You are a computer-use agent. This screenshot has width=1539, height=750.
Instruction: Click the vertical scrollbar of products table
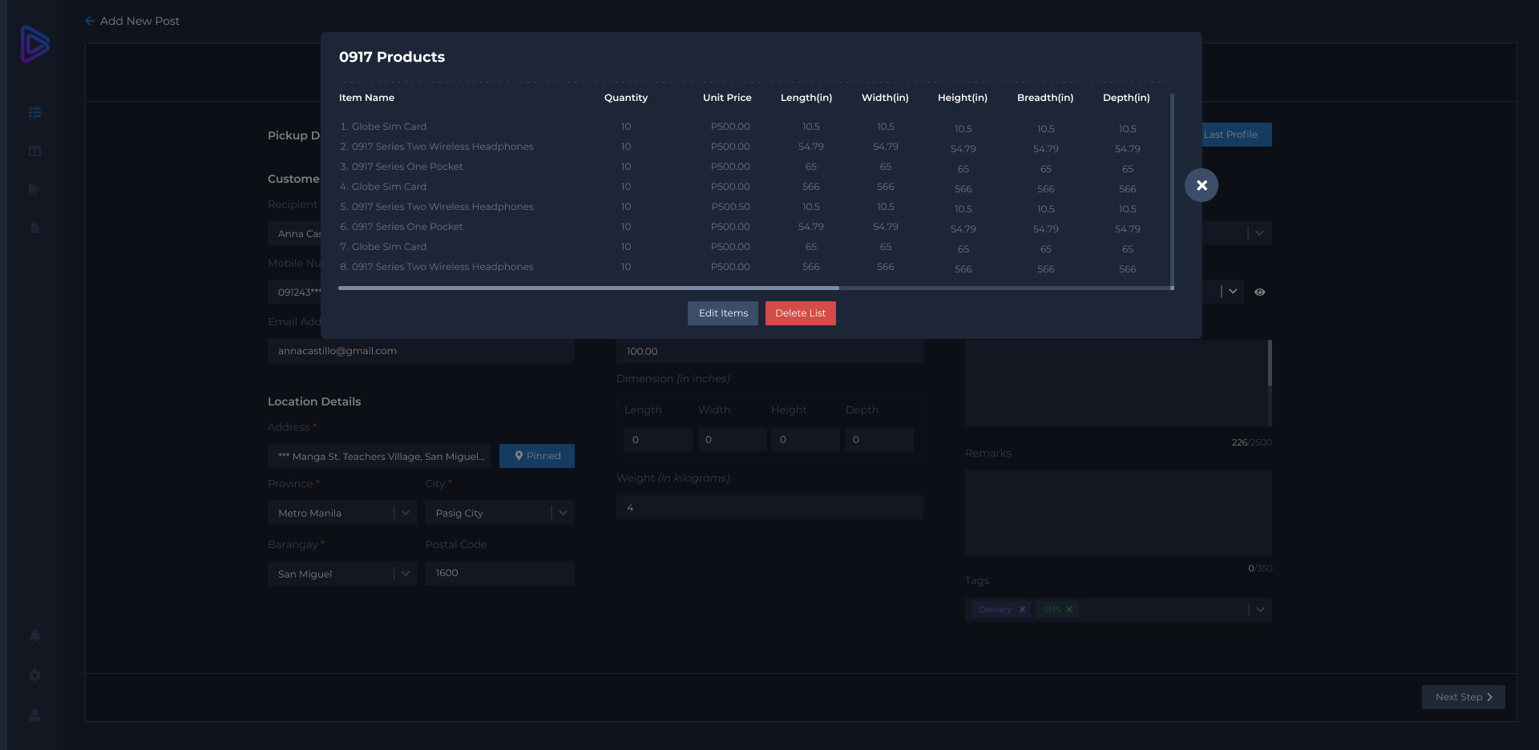pyautogui.click(x=1172, y=191)
